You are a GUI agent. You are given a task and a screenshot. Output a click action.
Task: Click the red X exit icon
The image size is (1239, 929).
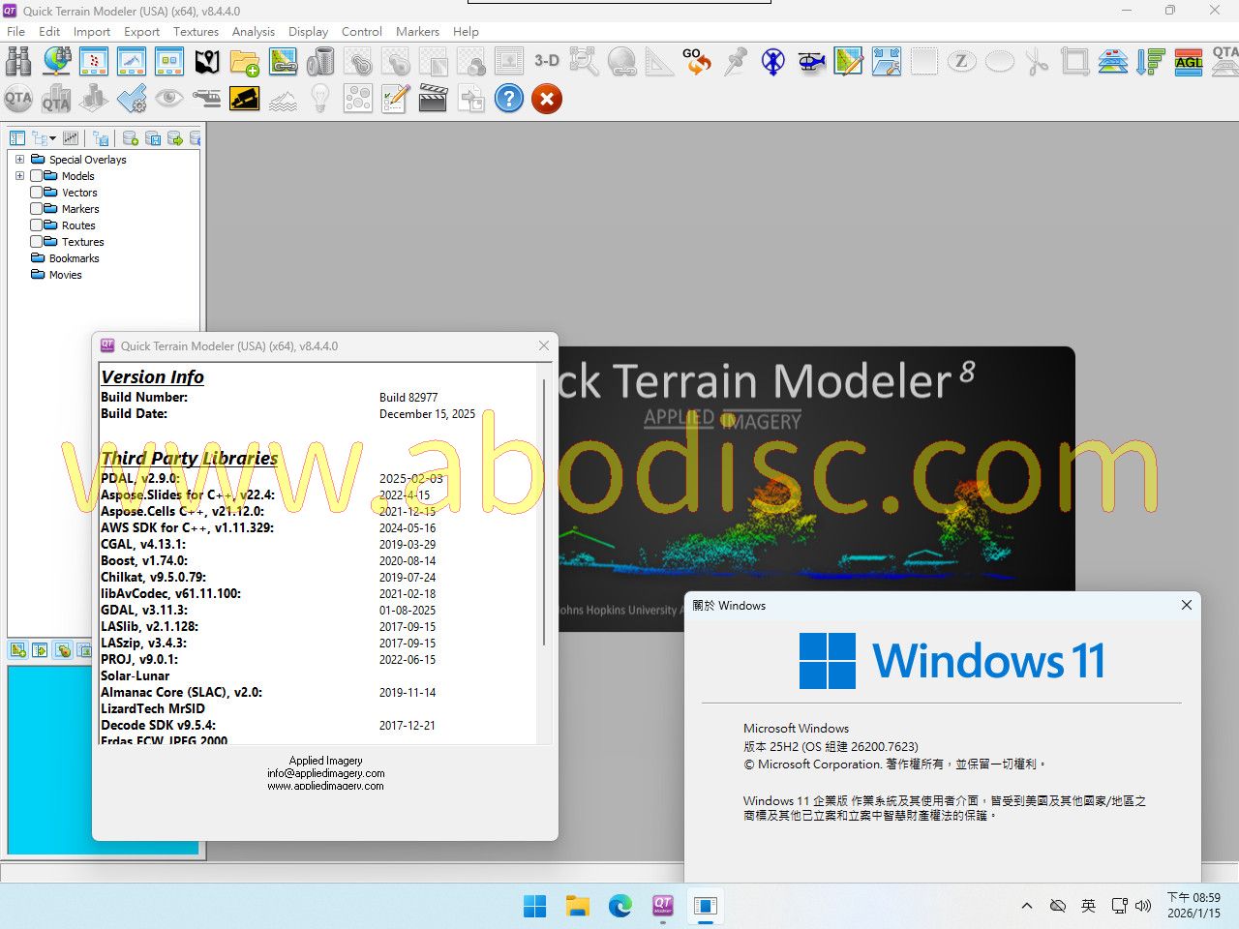pyautogui.click(x=547, y=99)
